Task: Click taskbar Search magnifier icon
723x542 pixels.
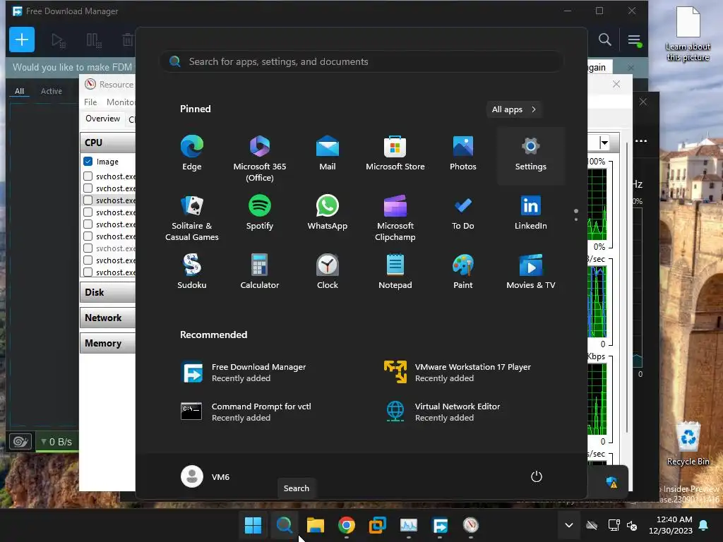Action: coord(284,525)
